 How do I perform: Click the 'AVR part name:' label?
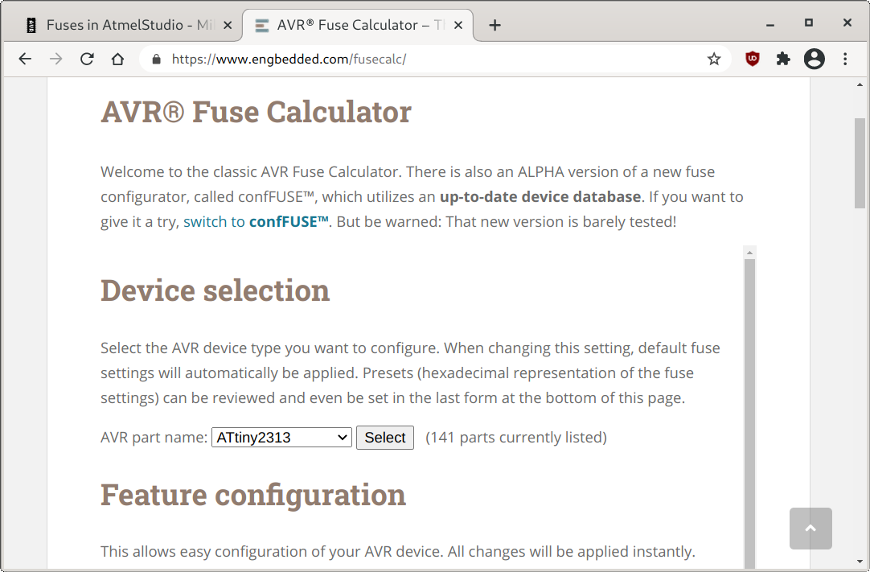(x=154, y=438)
